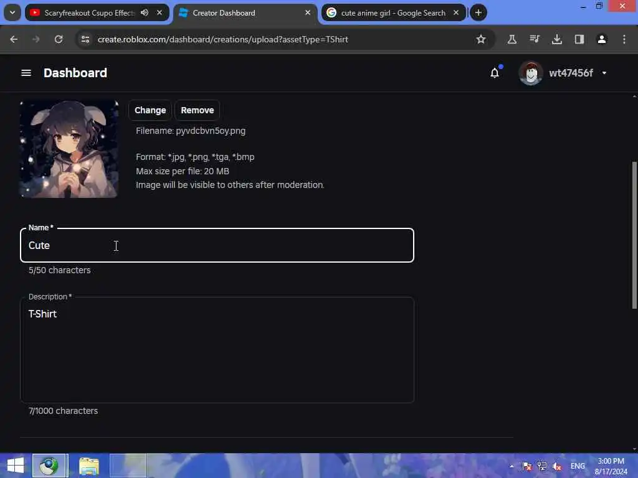The height and width of the screenshot is (478, 638).
Task: Click the wt47456f avatar picture
Action: point(531,73)
